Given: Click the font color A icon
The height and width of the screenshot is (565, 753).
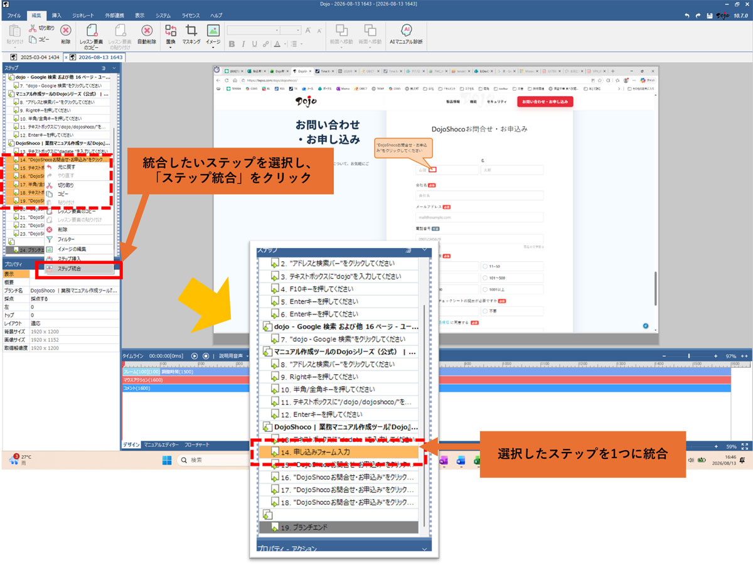Looking at the screenshot, I should click(x=277, y=44).
